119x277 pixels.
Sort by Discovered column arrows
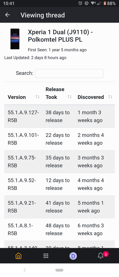click(110, 97)
